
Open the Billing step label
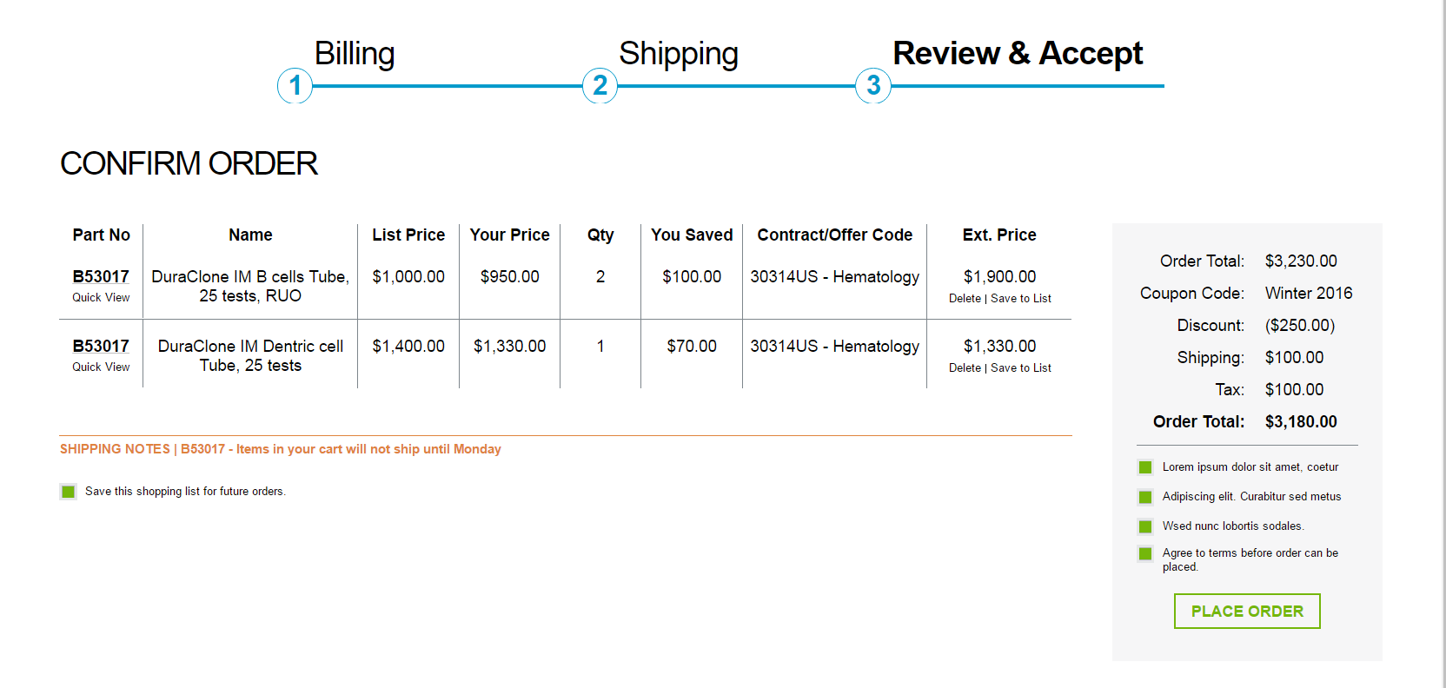click(x=355, y=54)
